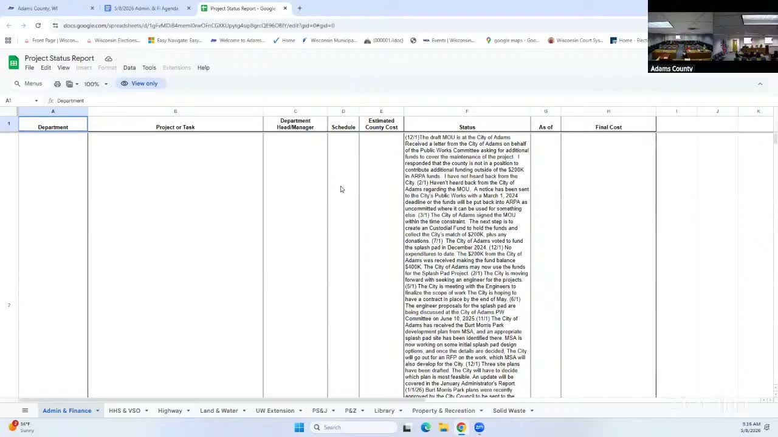This screenshot has width=778, height=437.
Task: Open the filter views dropdown icon
Action: click(x=72, y=84)
